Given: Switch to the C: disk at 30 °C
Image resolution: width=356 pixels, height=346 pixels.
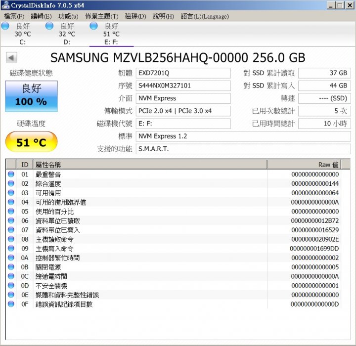Looking at the screenshot, I should pyautogui.click(x=22, y=34).
